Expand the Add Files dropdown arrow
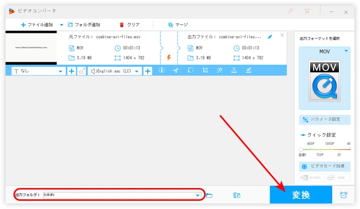Screen dimensions: 360x209 click(x=62, y=25)
